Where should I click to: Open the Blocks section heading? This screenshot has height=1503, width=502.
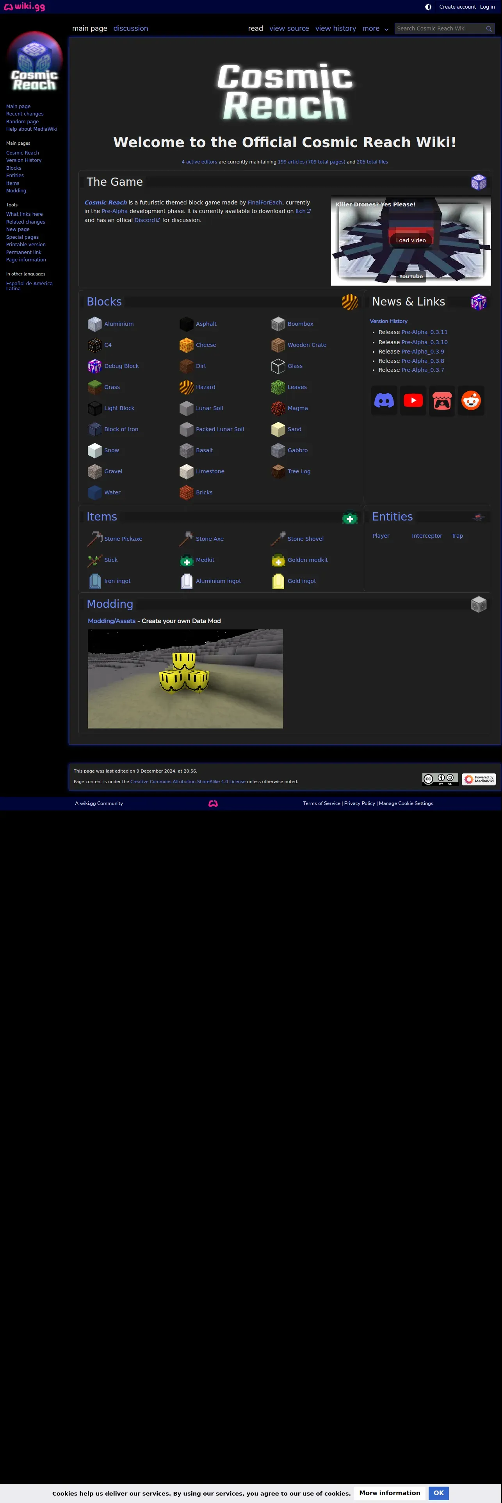[x=104, y=302]
